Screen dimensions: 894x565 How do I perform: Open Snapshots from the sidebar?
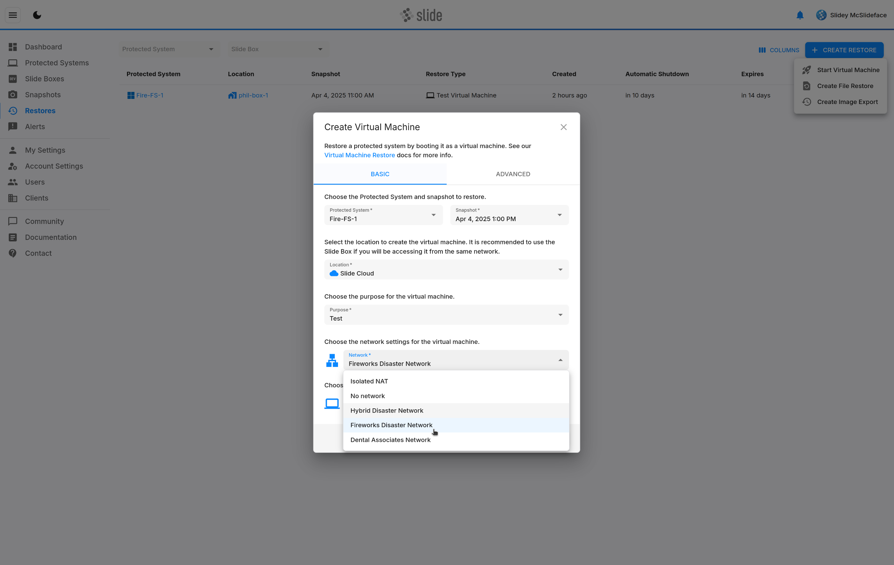(x=42, y=95)
